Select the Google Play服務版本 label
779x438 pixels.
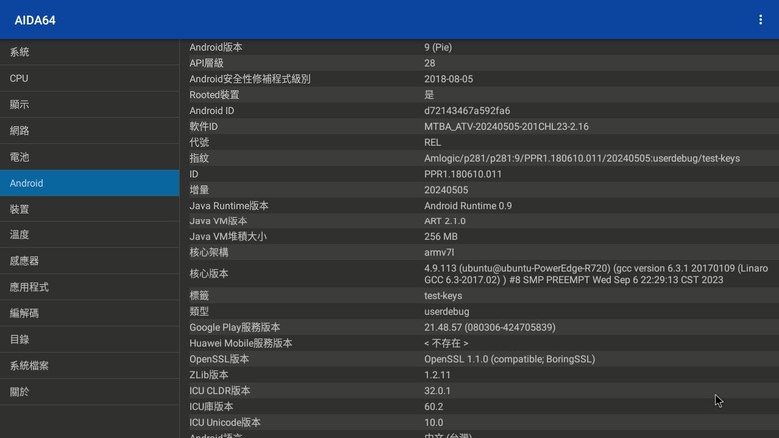[235, 328]
